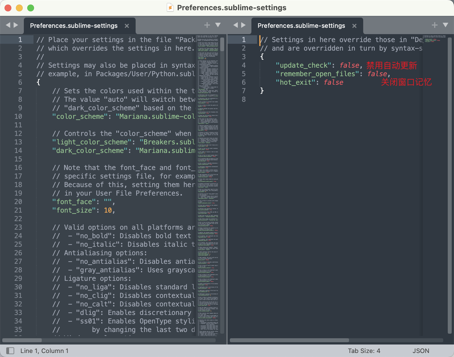Close right Preferences.sublime-settings tab
454x357 pixels.
(354, 26)
